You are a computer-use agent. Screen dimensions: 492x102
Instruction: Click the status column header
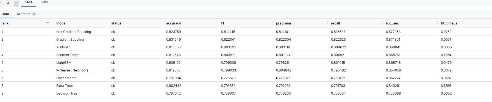tap(116, 23)
